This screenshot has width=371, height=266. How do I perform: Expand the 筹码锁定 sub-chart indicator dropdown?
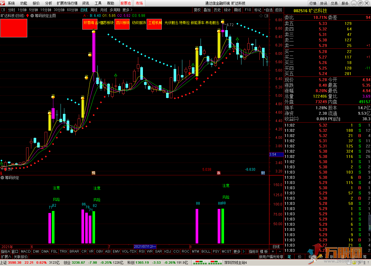pos(2,178)
